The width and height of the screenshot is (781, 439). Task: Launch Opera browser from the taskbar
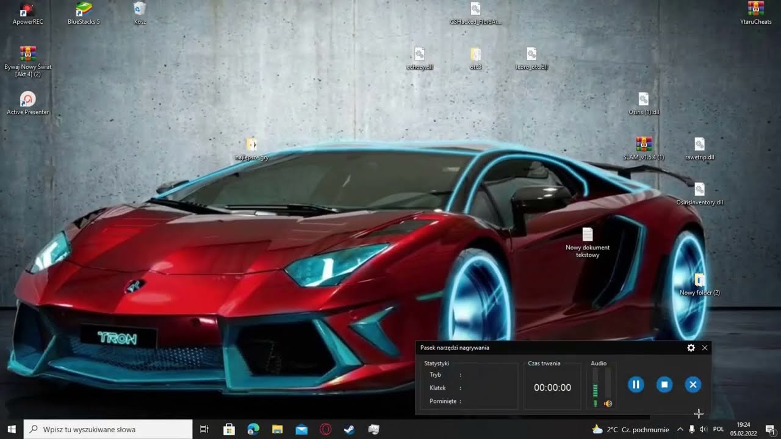(x=326, y=429)
